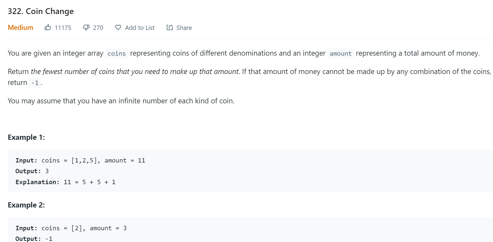Click the heart icon for Add to List
Image resolution: width=493 pixels, height=242 pixels.
click(x=118, y=27)
